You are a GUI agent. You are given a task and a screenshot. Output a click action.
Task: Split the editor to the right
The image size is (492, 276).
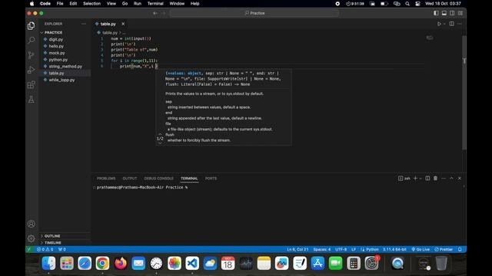[x=451, y=24]
